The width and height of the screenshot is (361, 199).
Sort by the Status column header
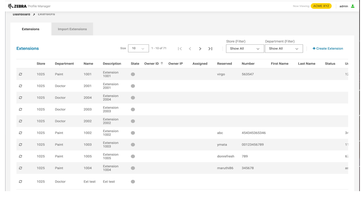pyautogui.click(x=330, y=64)
